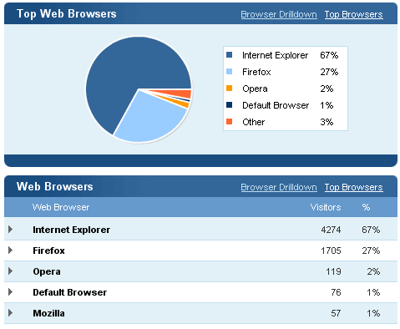Click the Firefox light blue legend swatch
Viewport: 400px width, 329px height.
coord(230,72)
